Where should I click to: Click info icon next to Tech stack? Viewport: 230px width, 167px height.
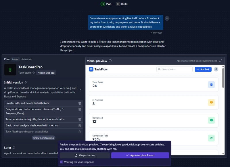pyautogui.click(x=34, y=73)
